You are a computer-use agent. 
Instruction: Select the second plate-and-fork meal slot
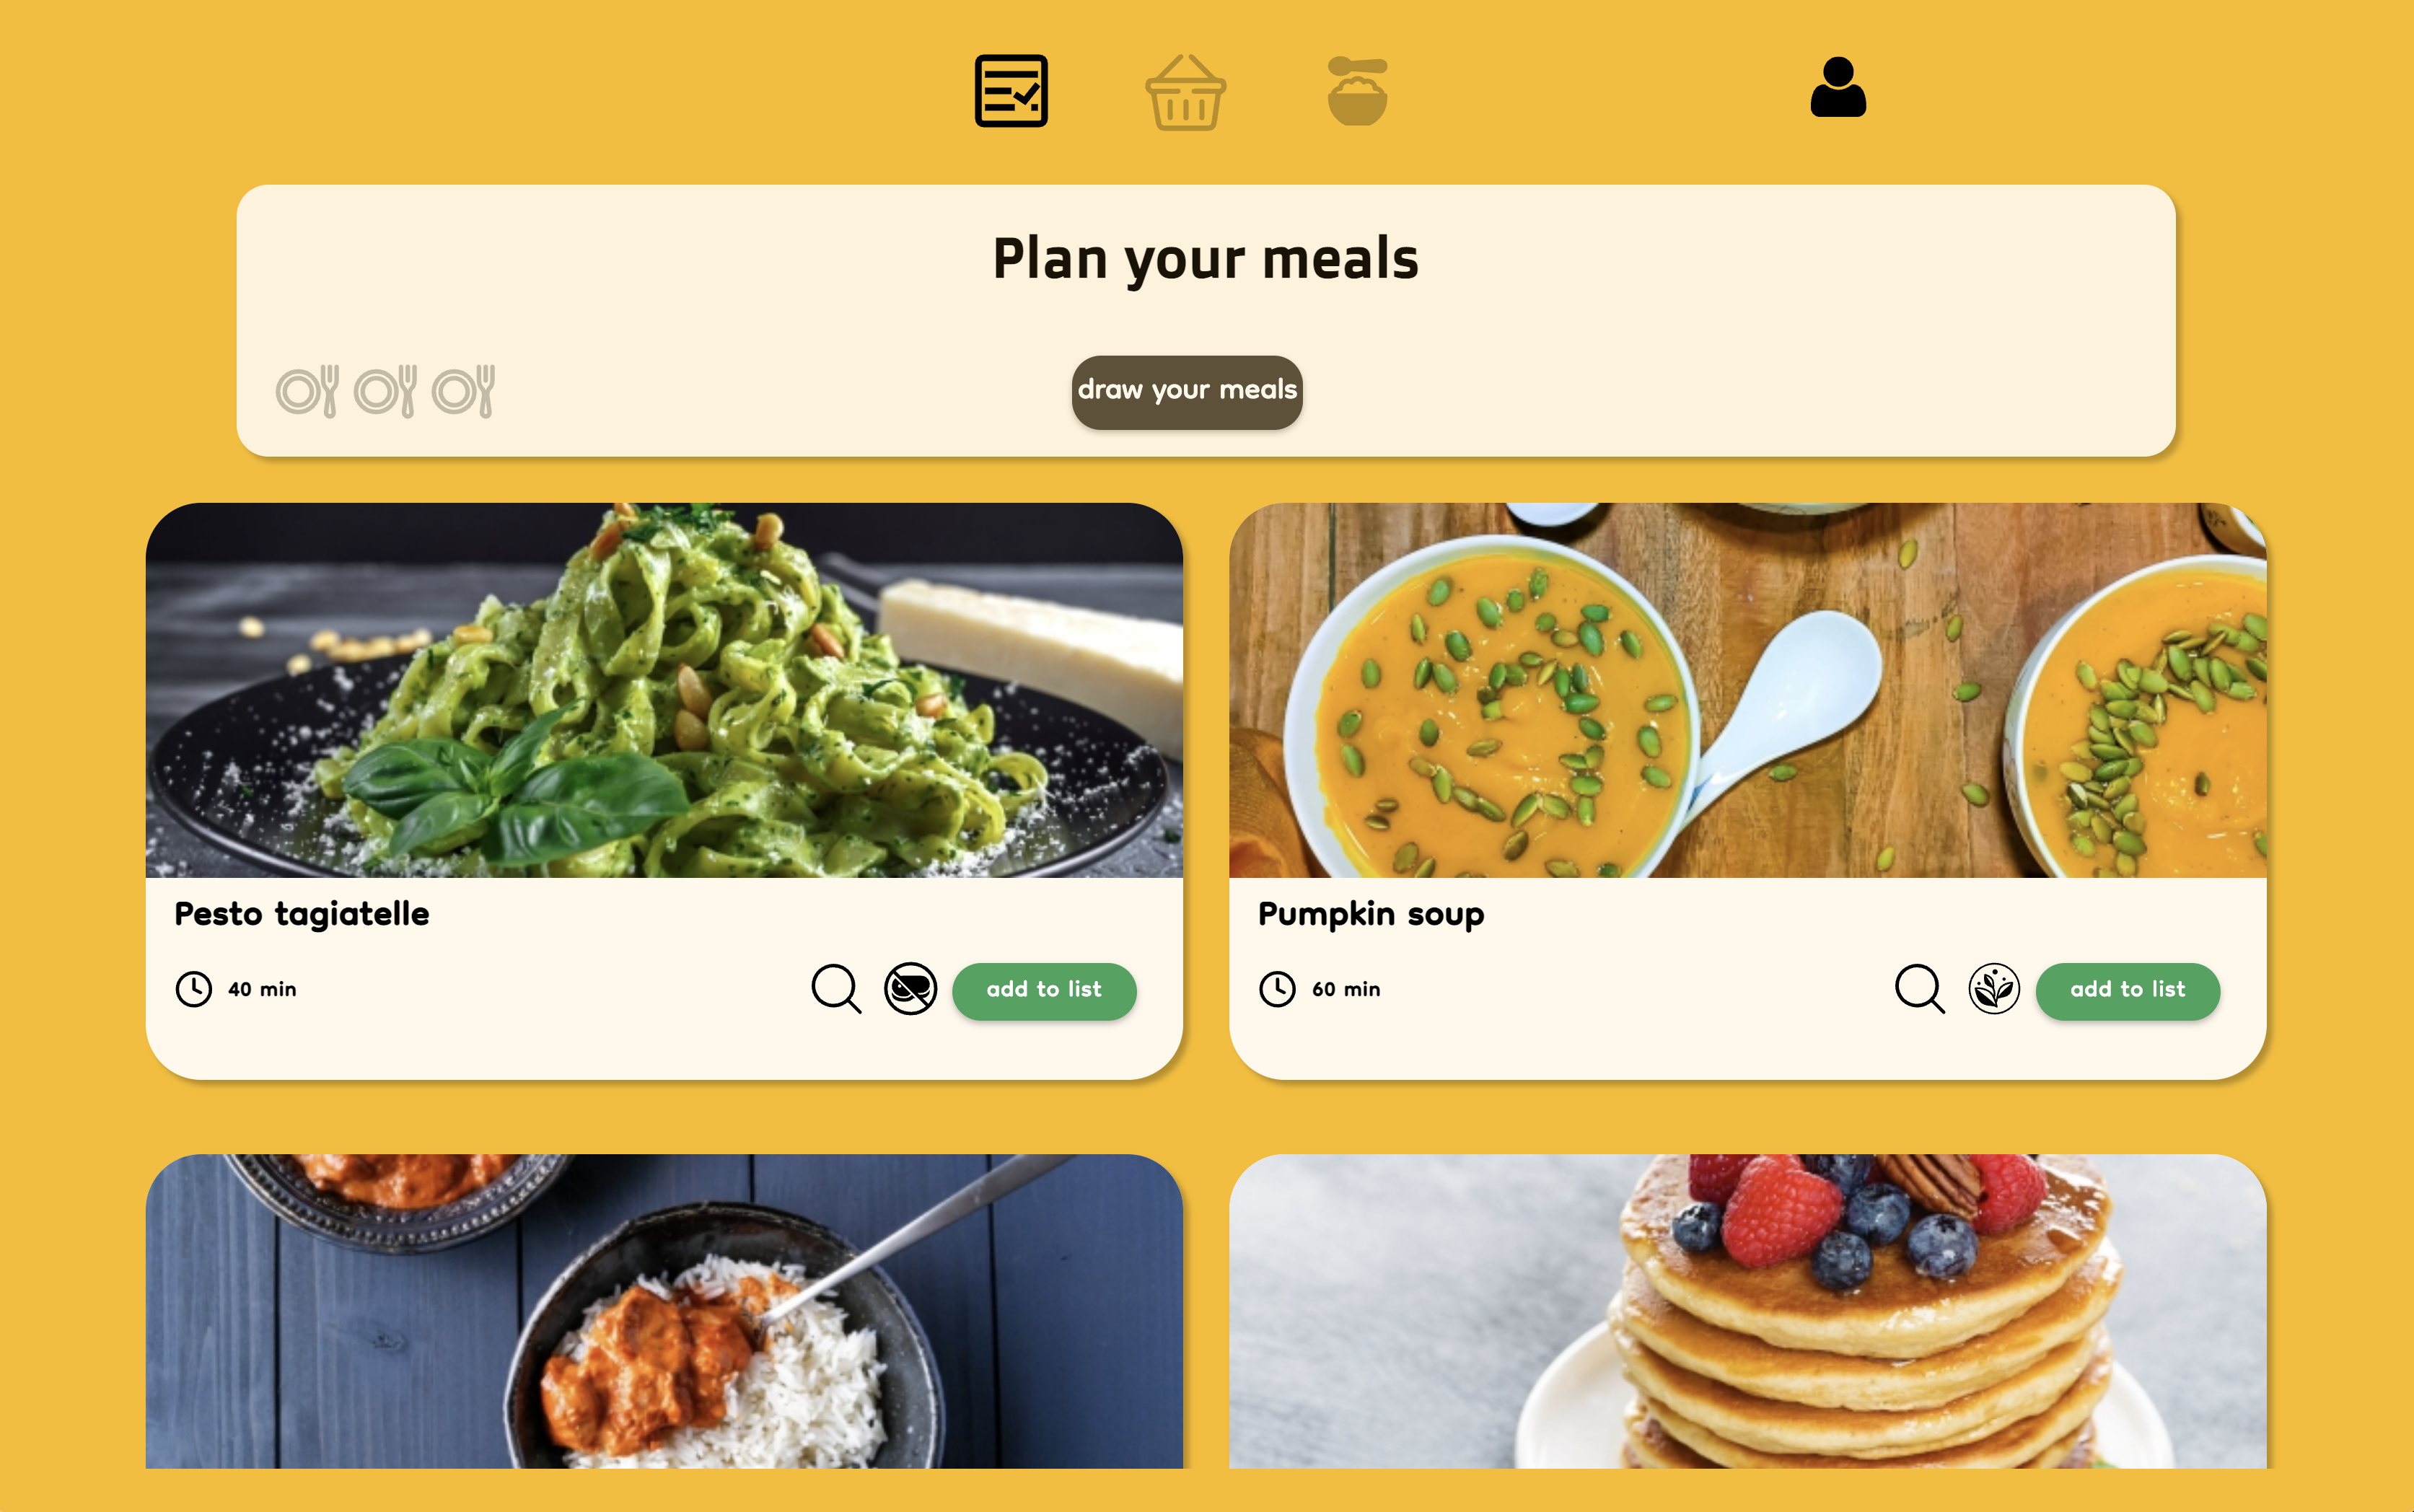(386, 391)
